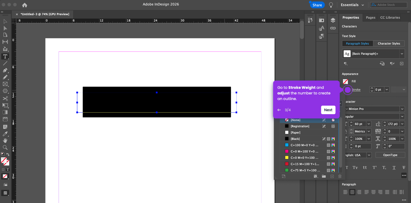Select the Scissors tool
This screenshot has height=203, width=411.
click(x=5, y=99)
